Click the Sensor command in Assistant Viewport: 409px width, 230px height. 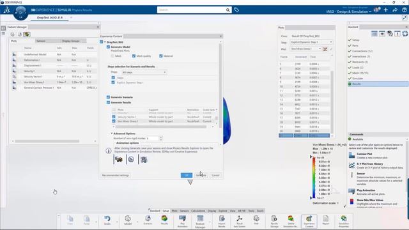pos(360,174)
